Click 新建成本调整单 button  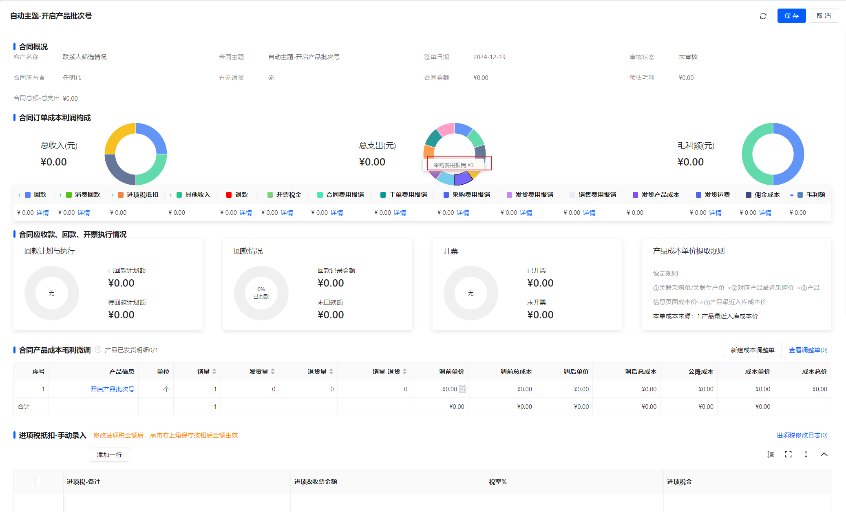[x=752, y=350]
